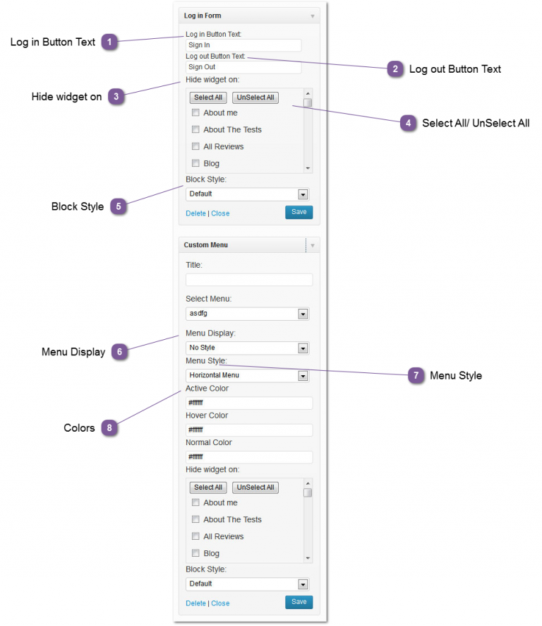Expand the Custom Menu widget panel
The image size is (542, 626).
point(312,244)
